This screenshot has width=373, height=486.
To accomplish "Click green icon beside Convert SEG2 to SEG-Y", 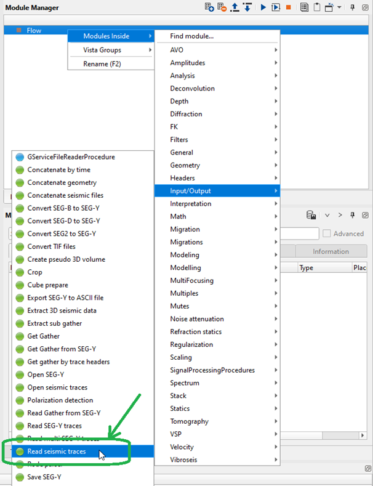I will point(20,234).
